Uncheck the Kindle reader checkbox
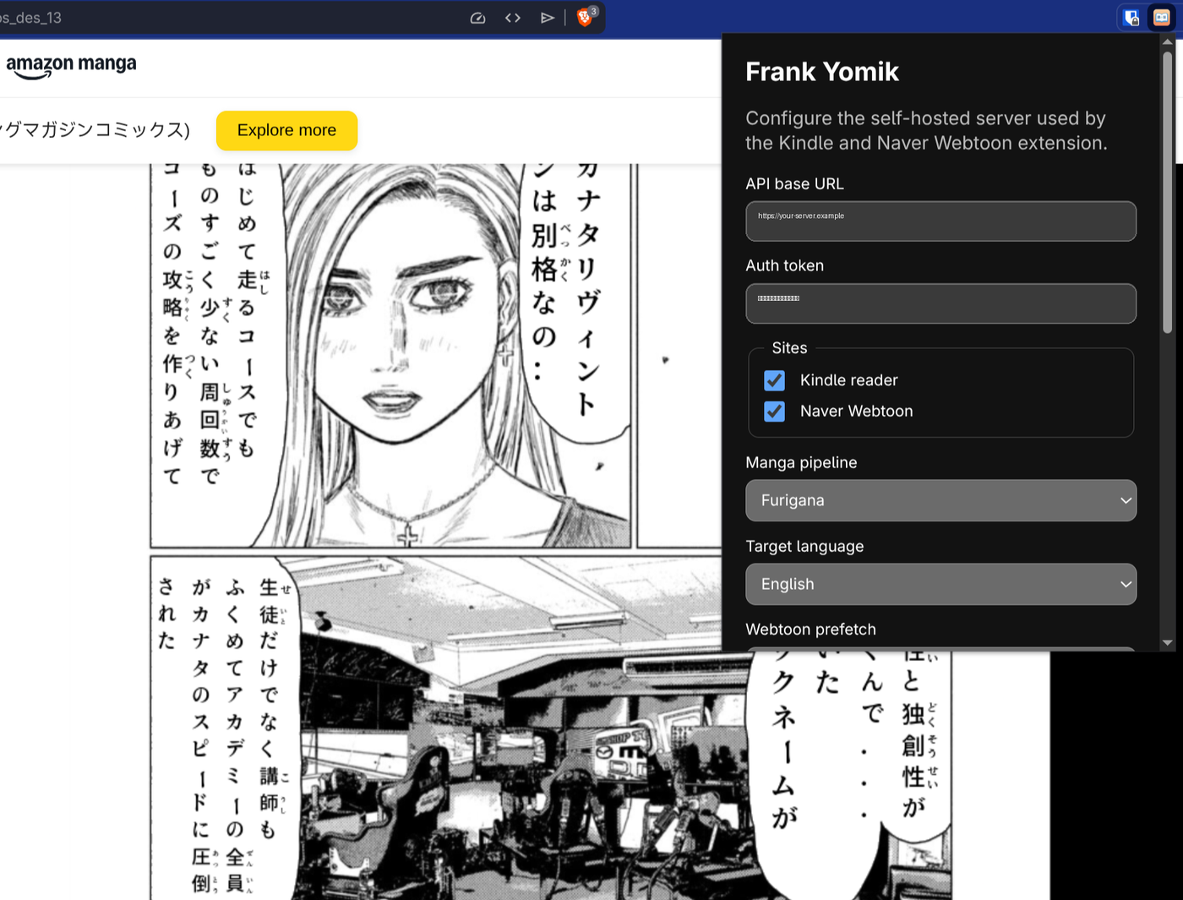The image size is (1183, 900). click(x=774, y=380)
